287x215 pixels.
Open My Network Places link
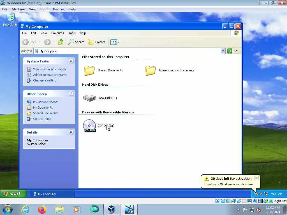(x=46, y=102)
